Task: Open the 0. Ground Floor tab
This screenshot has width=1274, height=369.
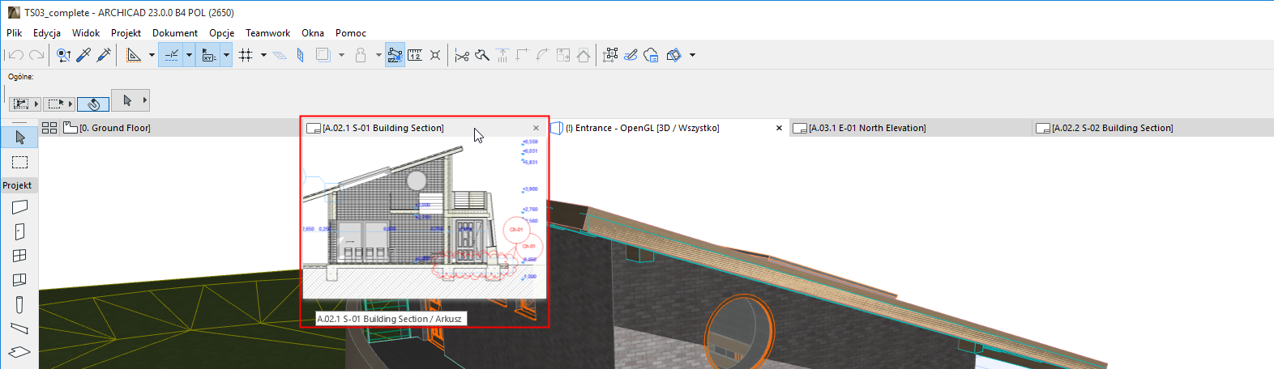Action: pyautogui.click(x=114, y=128)
